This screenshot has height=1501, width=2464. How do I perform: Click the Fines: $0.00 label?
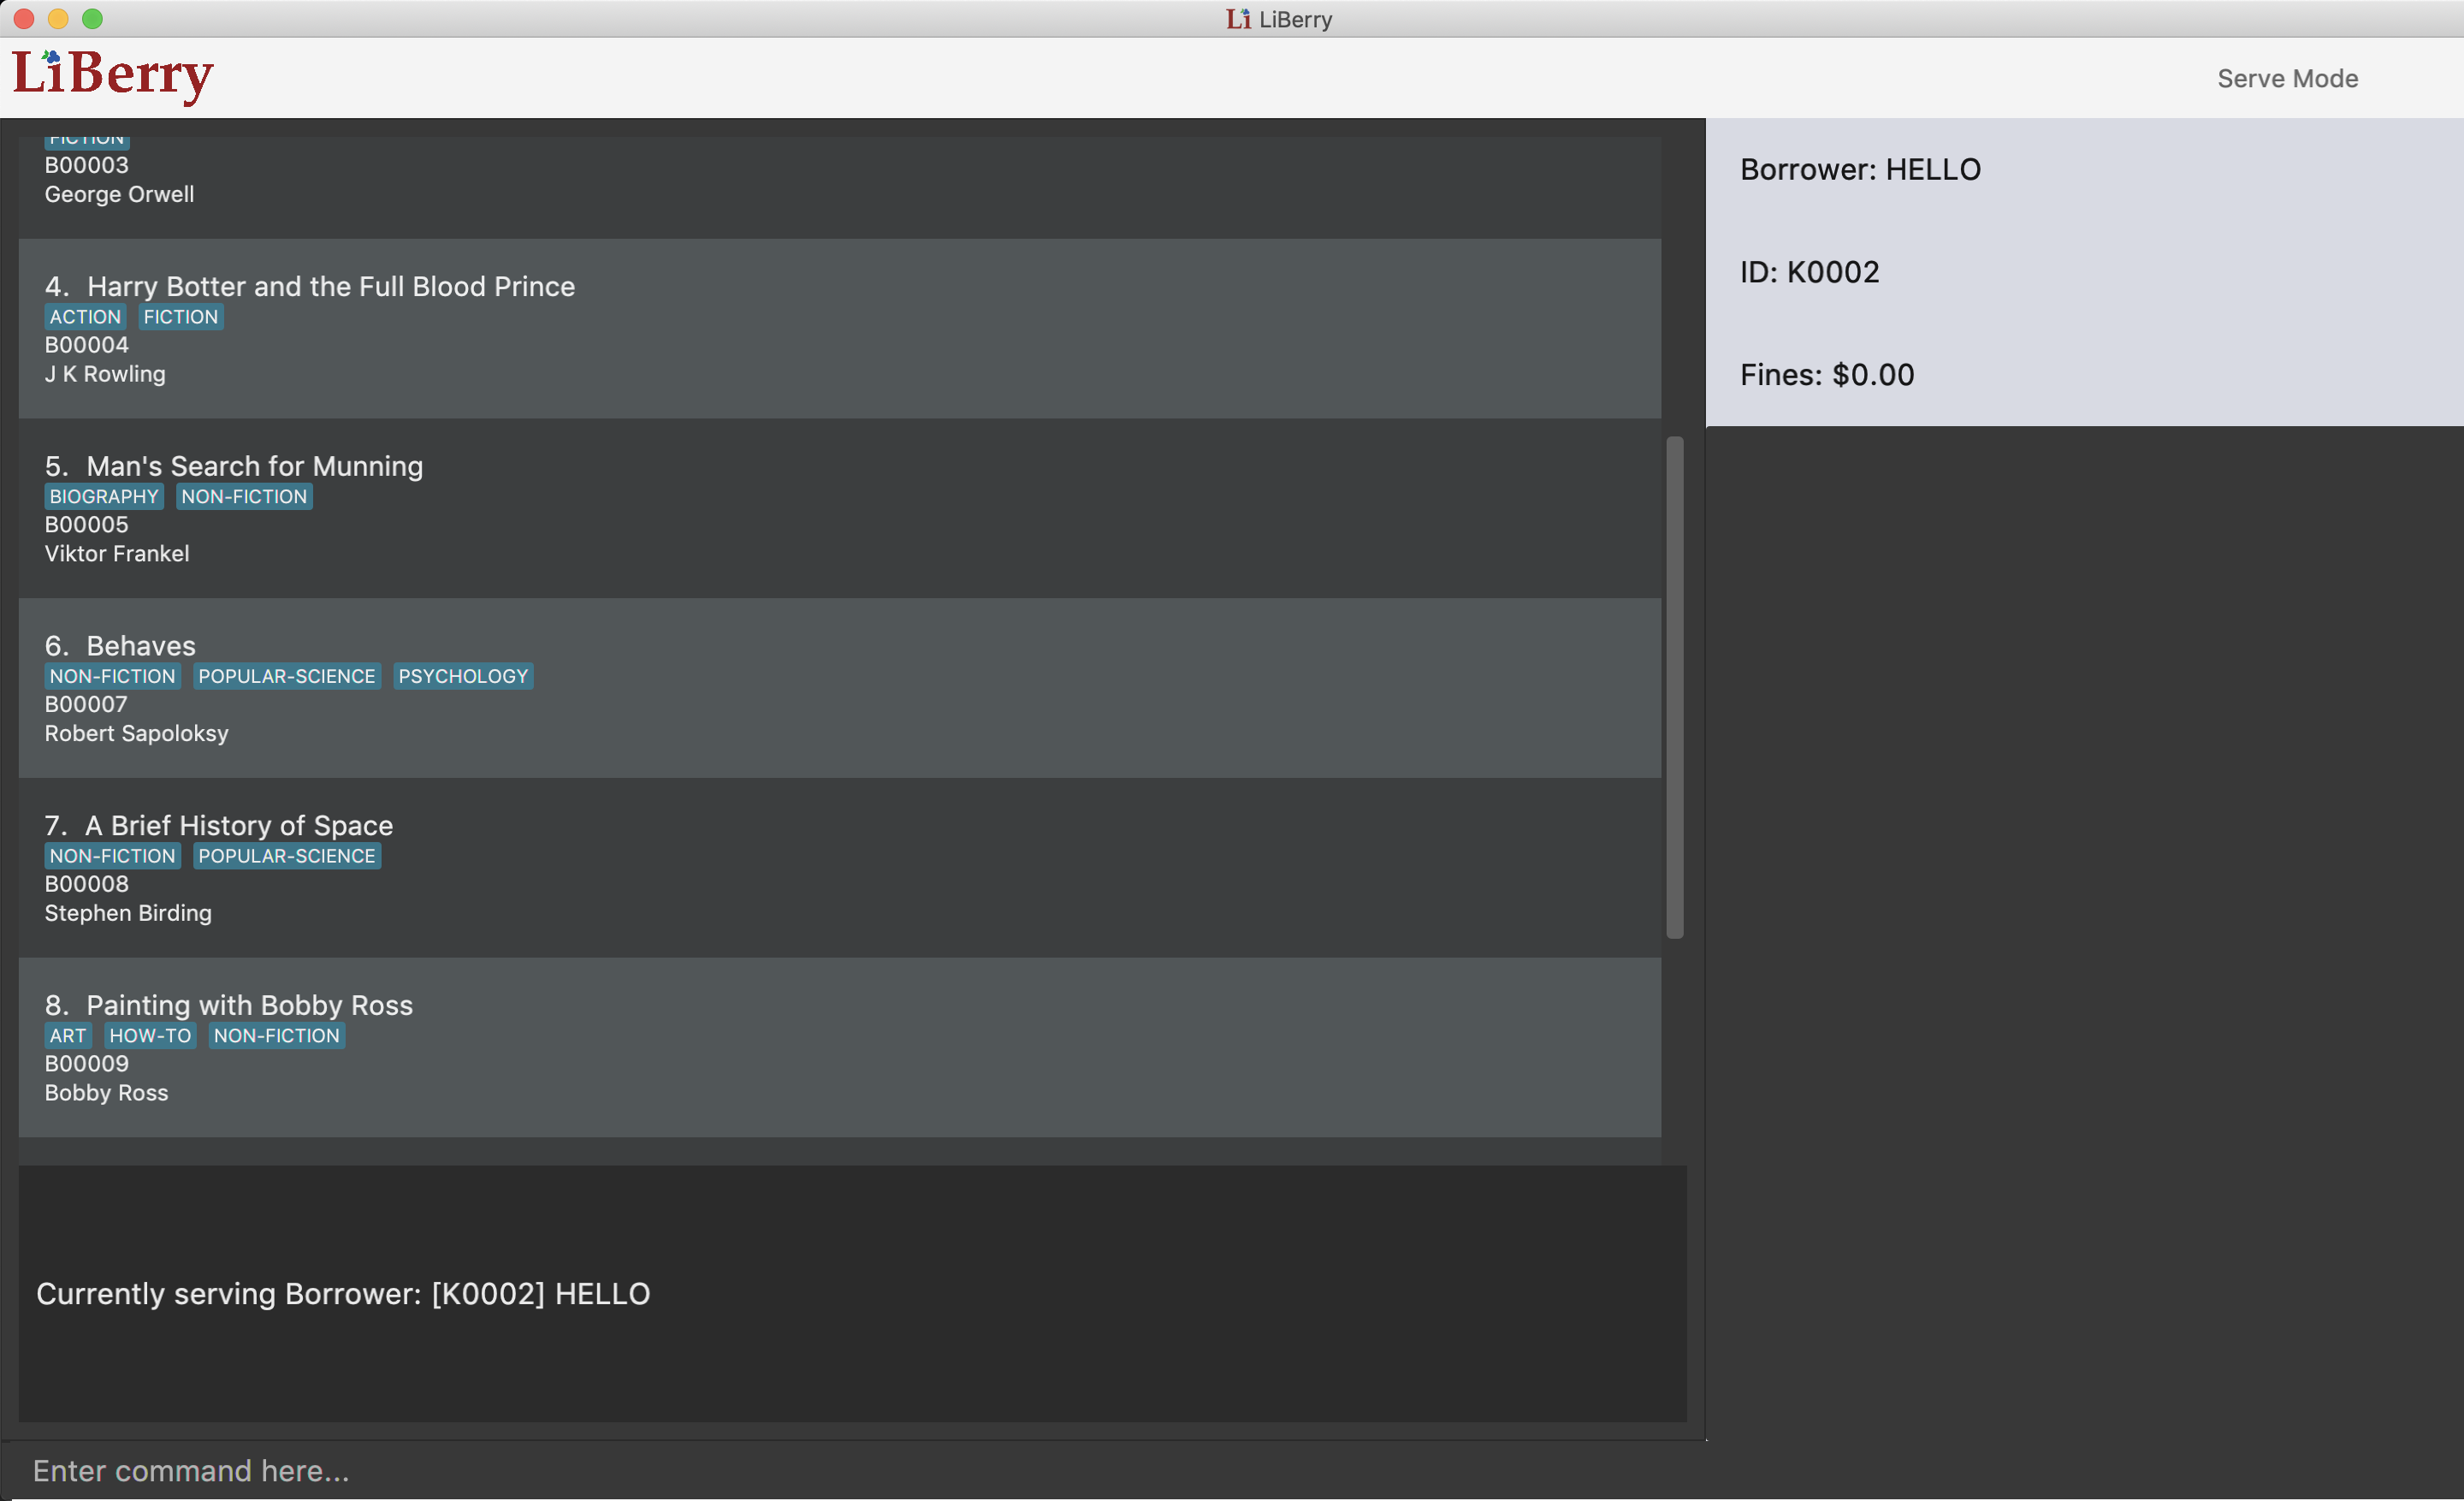[1827, 375]
